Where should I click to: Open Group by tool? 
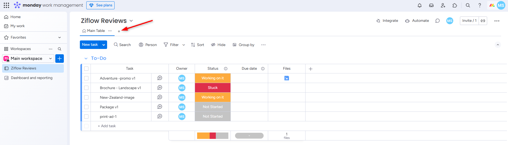tap(243, 45)
